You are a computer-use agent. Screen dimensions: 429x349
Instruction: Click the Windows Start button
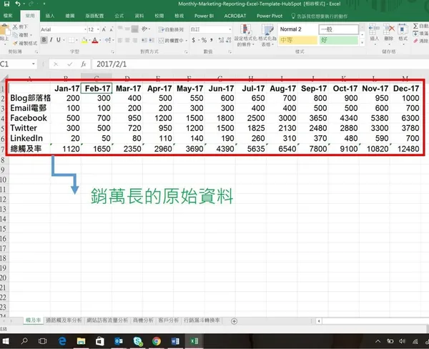click(6, 341)
